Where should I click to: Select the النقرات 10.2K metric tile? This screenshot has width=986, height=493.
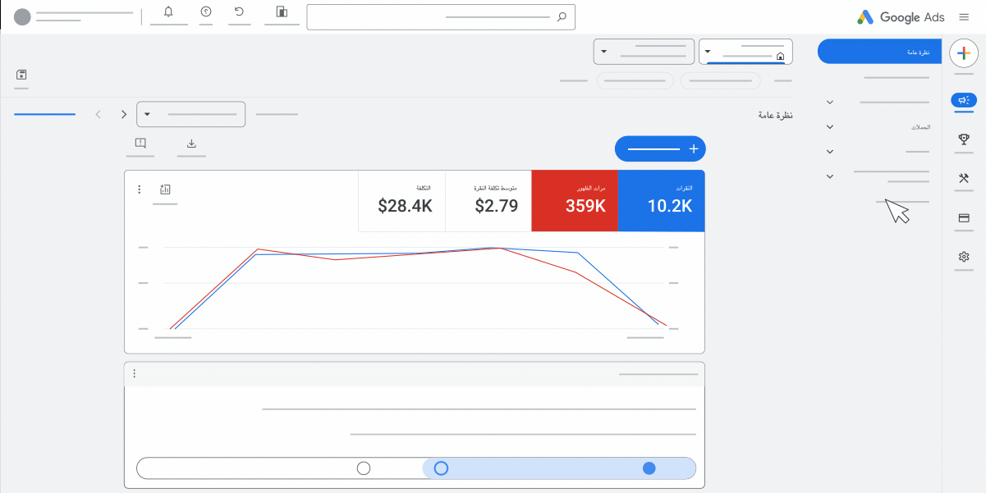pos(661,201)
